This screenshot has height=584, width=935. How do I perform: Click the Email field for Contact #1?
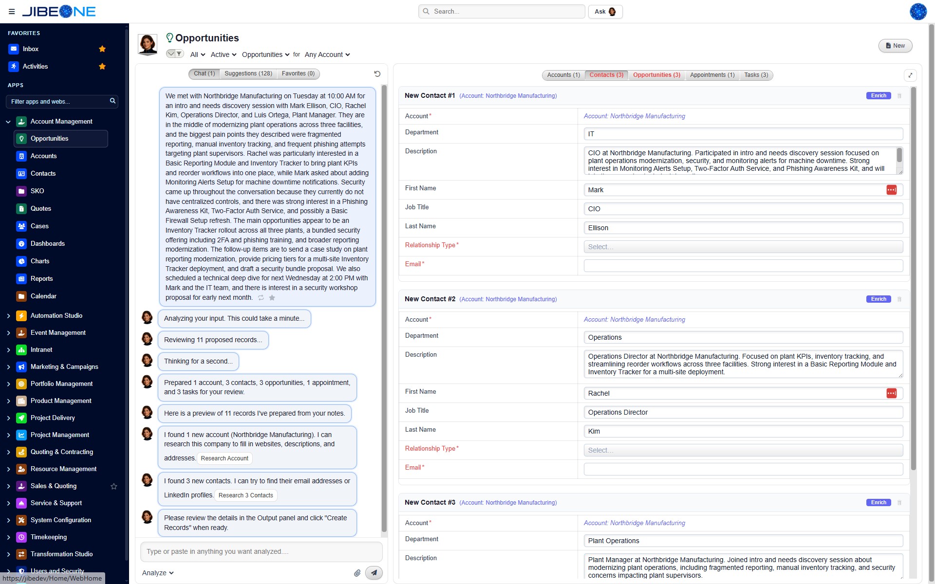[743, 266]
